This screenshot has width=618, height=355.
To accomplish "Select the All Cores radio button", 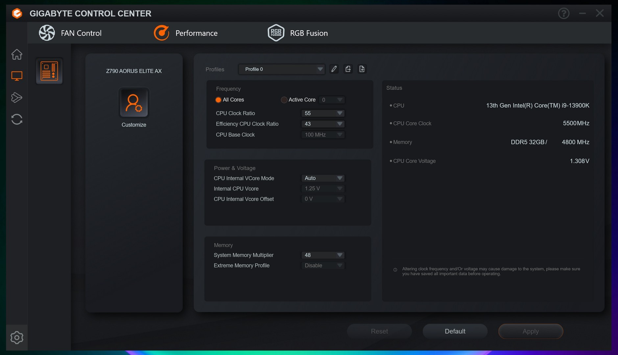I will 218,100.
